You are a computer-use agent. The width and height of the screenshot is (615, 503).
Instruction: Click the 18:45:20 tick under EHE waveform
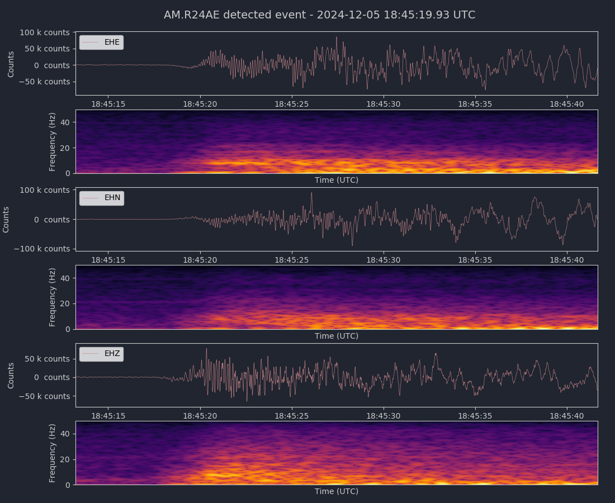(200, 105)
